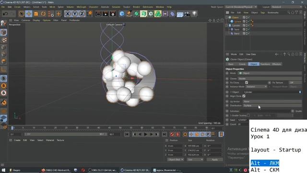Toggle the Align Clone checkbox

[x=244, y=96]
